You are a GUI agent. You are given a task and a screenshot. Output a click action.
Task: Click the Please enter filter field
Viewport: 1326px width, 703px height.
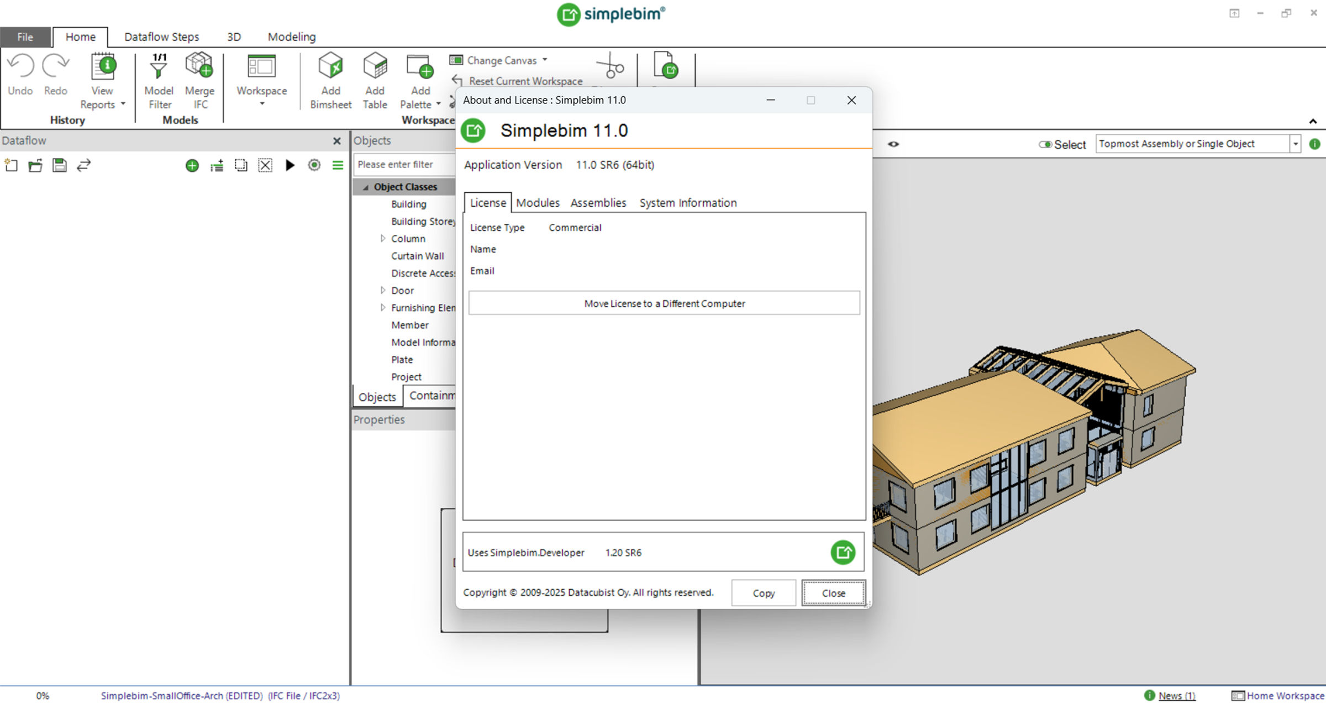pos(403,165)
